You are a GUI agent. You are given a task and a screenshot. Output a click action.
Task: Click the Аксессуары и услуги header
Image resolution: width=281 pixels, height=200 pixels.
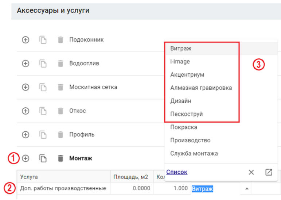coord(53,10)
